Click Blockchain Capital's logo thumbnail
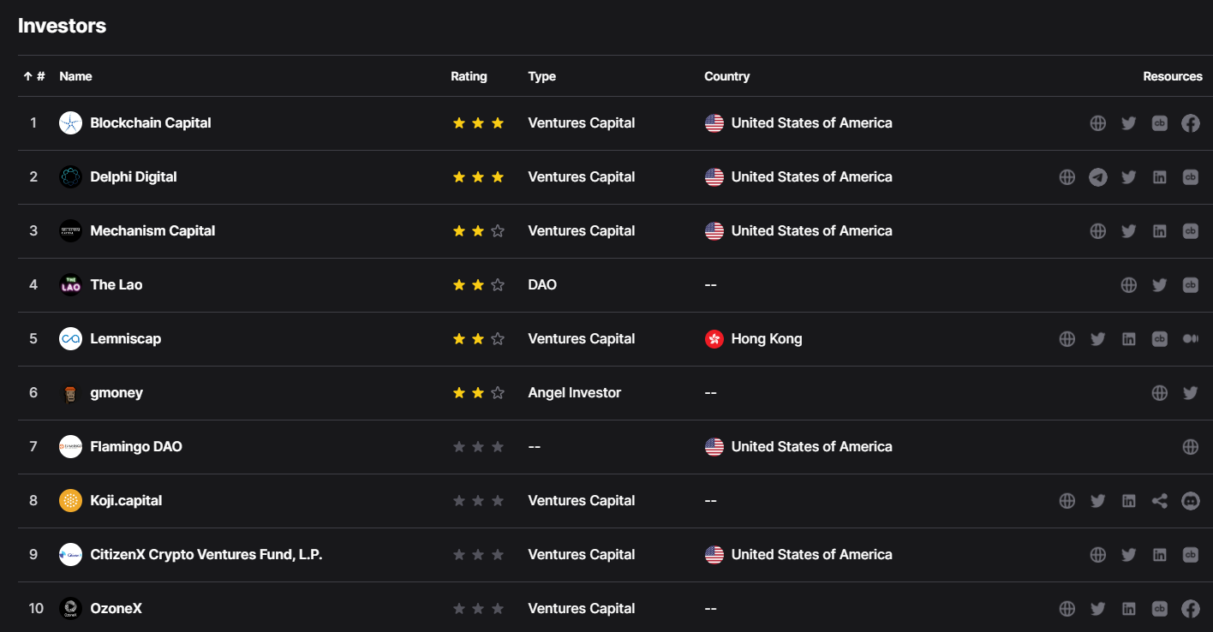Image resolution: width=1213 pixels, height=632 pixels. pyautogui.click(x=70, y=123)
